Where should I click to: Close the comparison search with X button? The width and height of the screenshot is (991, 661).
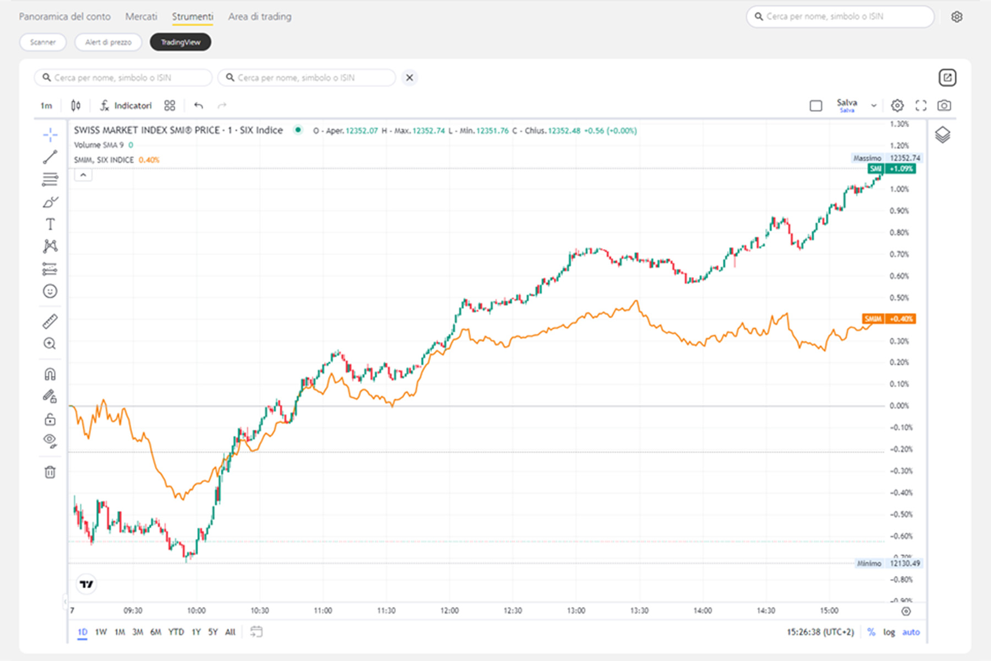tap(410, 78)
